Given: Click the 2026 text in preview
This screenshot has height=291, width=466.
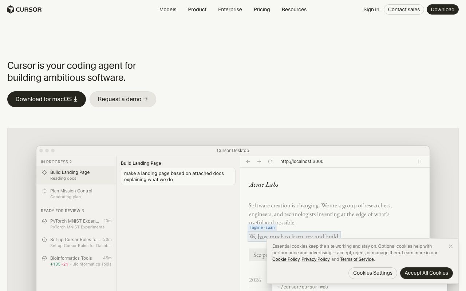Looking at the screenshot, I should [x=255, y=280].
